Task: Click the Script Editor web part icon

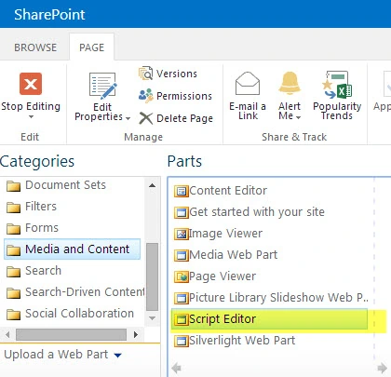Action: [182, 319]
